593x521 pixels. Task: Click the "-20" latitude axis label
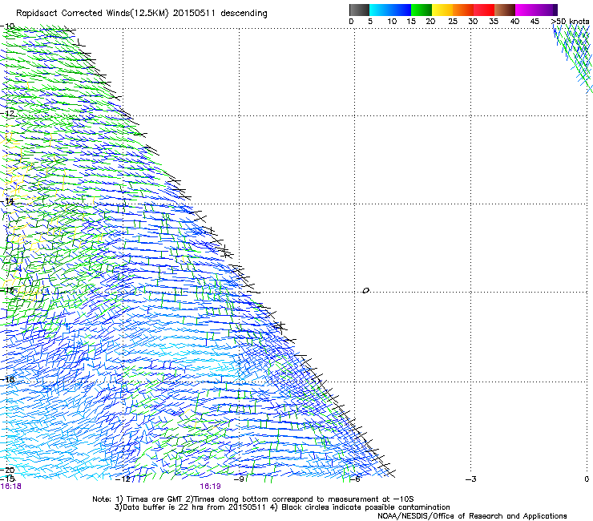coord(7,470)
